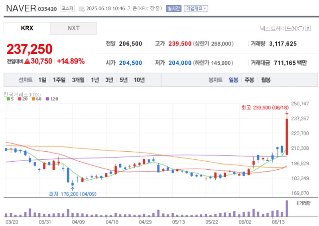Click the 넥스트레이드(NXT) link

(x=282, y=28)
